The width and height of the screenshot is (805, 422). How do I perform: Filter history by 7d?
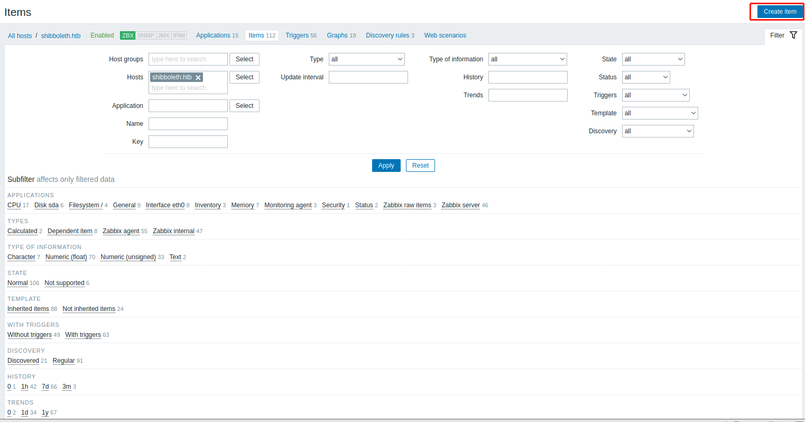coord(45,387)
